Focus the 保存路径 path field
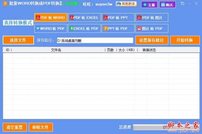This screenshot has width=202, height=134. pyautogui.click(x=95, y=41)
